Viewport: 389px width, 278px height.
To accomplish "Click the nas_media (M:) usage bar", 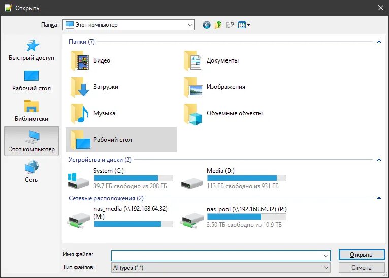I will click(134, 224).
